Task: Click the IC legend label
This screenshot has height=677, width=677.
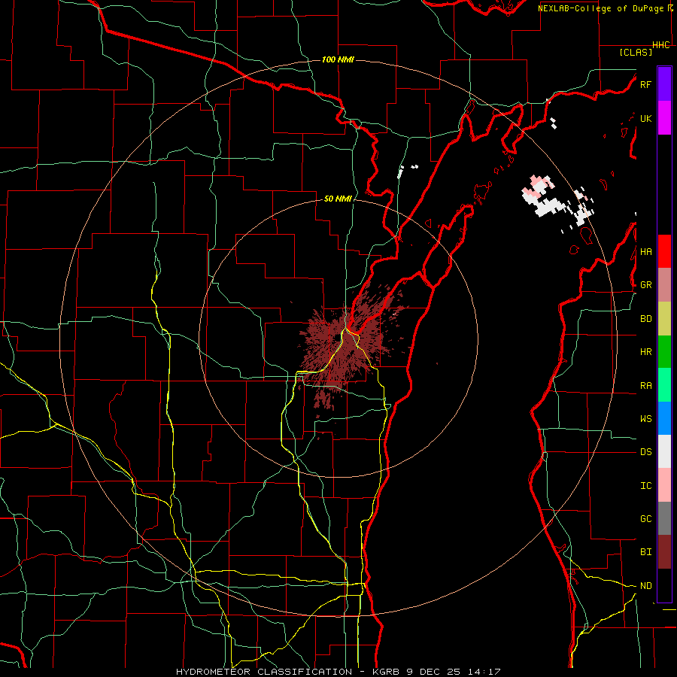Action: (x=645, y=486)
